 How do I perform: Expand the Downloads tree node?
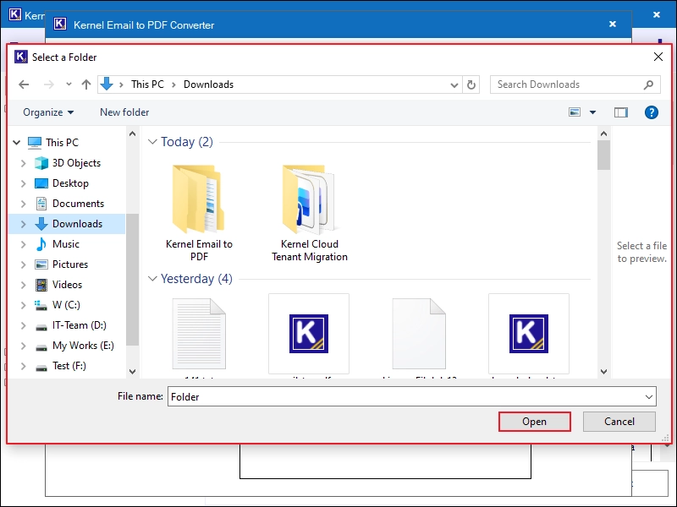[x=24, y=224]
